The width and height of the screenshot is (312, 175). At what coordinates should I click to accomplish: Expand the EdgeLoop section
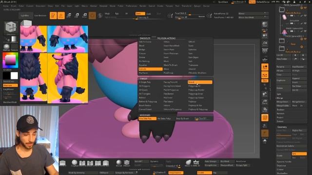click(x=281, y=166)
